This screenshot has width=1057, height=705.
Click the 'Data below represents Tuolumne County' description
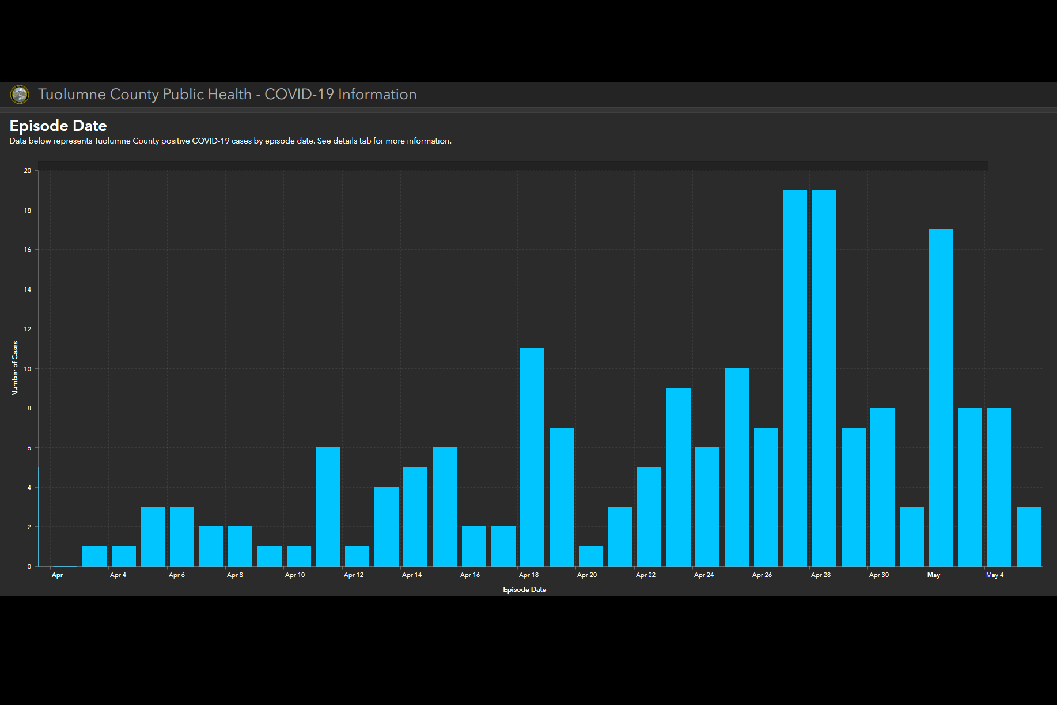[x=230, y=141]
